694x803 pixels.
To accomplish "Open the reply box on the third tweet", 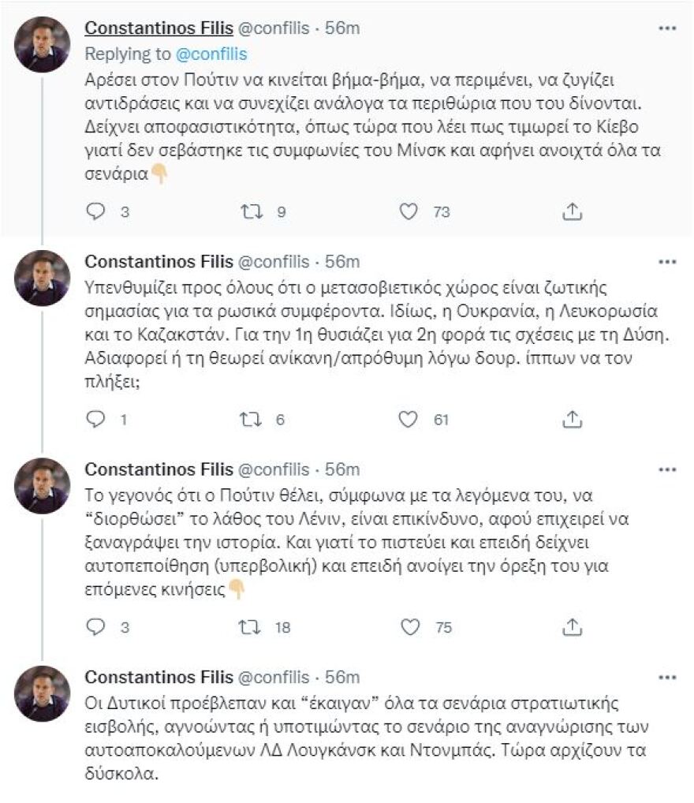I will [x=96, y=629].
